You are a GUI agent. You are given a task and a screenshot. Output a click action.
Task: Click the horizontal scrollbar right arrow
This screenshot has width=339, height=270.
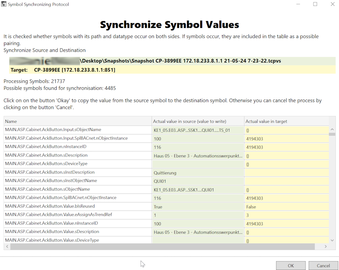[325, 247]
